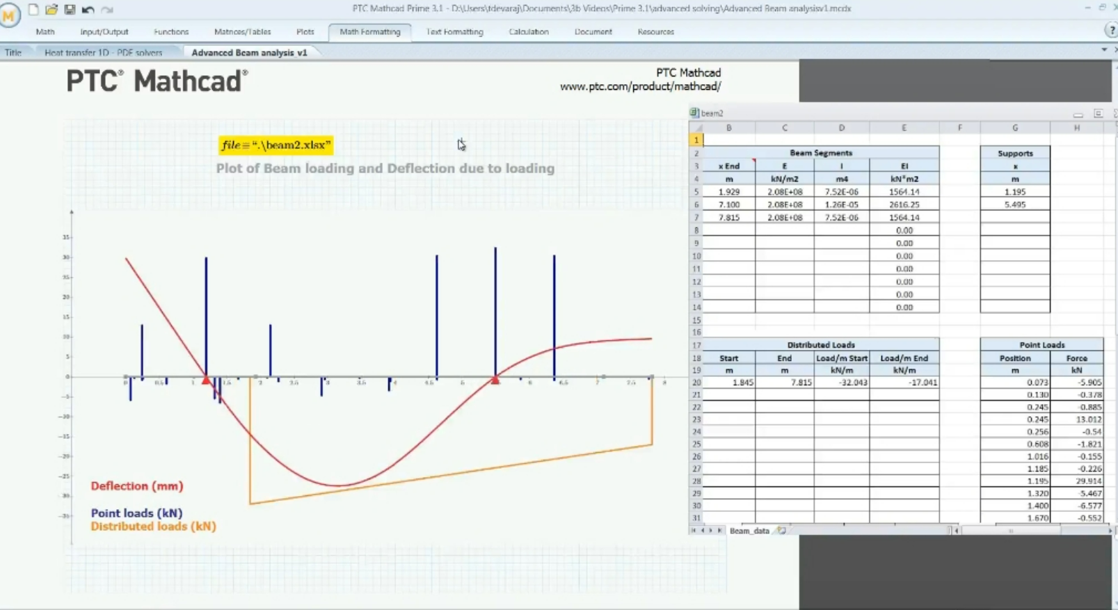The image size is (1118, 610).
Task: Click distributed load Start value 1.845
Action: [729, 383]
